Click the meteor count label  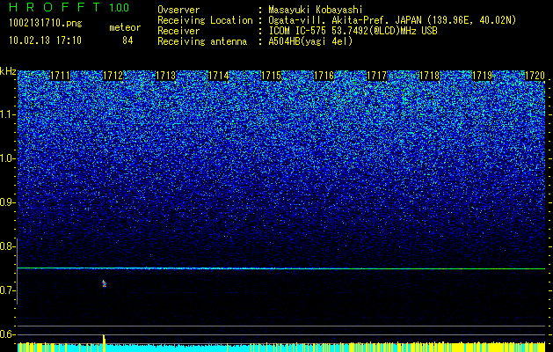[125, 27]
